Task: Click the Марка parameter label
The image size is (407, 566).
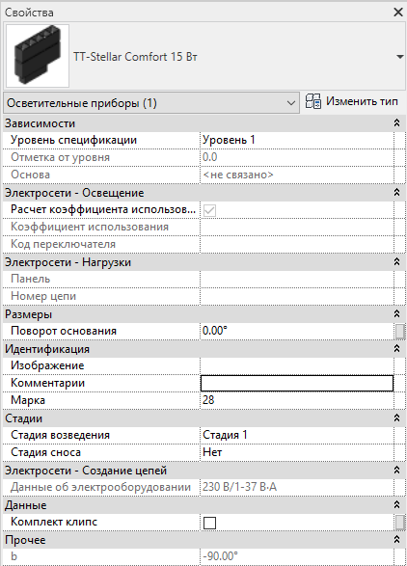Action: [28, 400]
